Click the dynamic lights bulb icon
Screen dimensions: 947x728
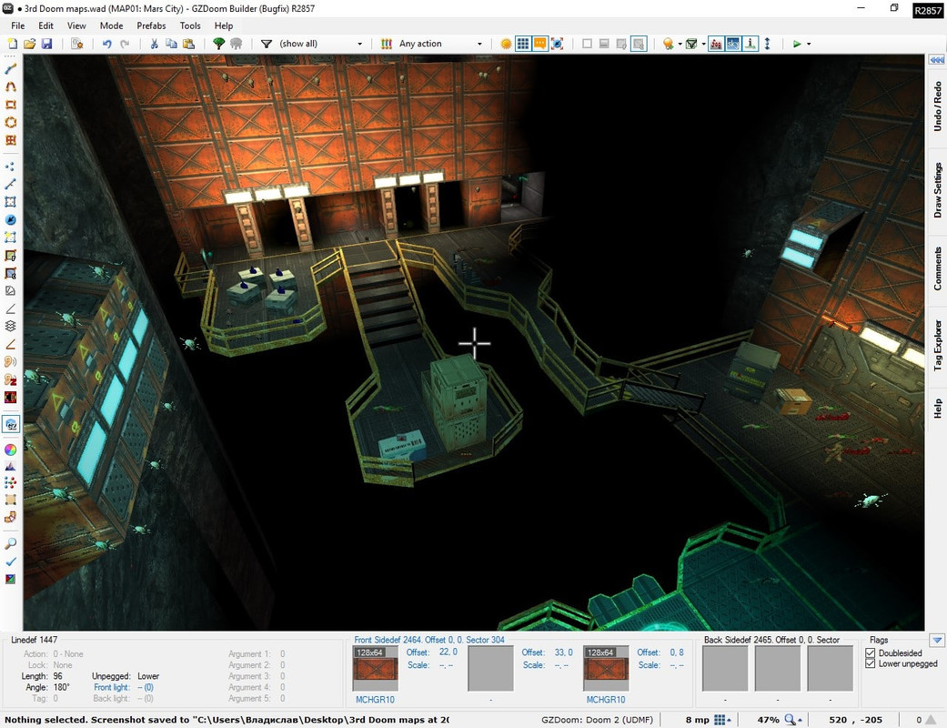coord(668,44)
